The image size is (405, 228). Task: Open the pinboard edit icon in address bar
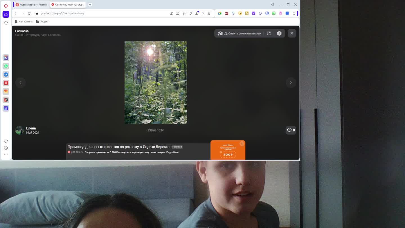tap(171, 13)
